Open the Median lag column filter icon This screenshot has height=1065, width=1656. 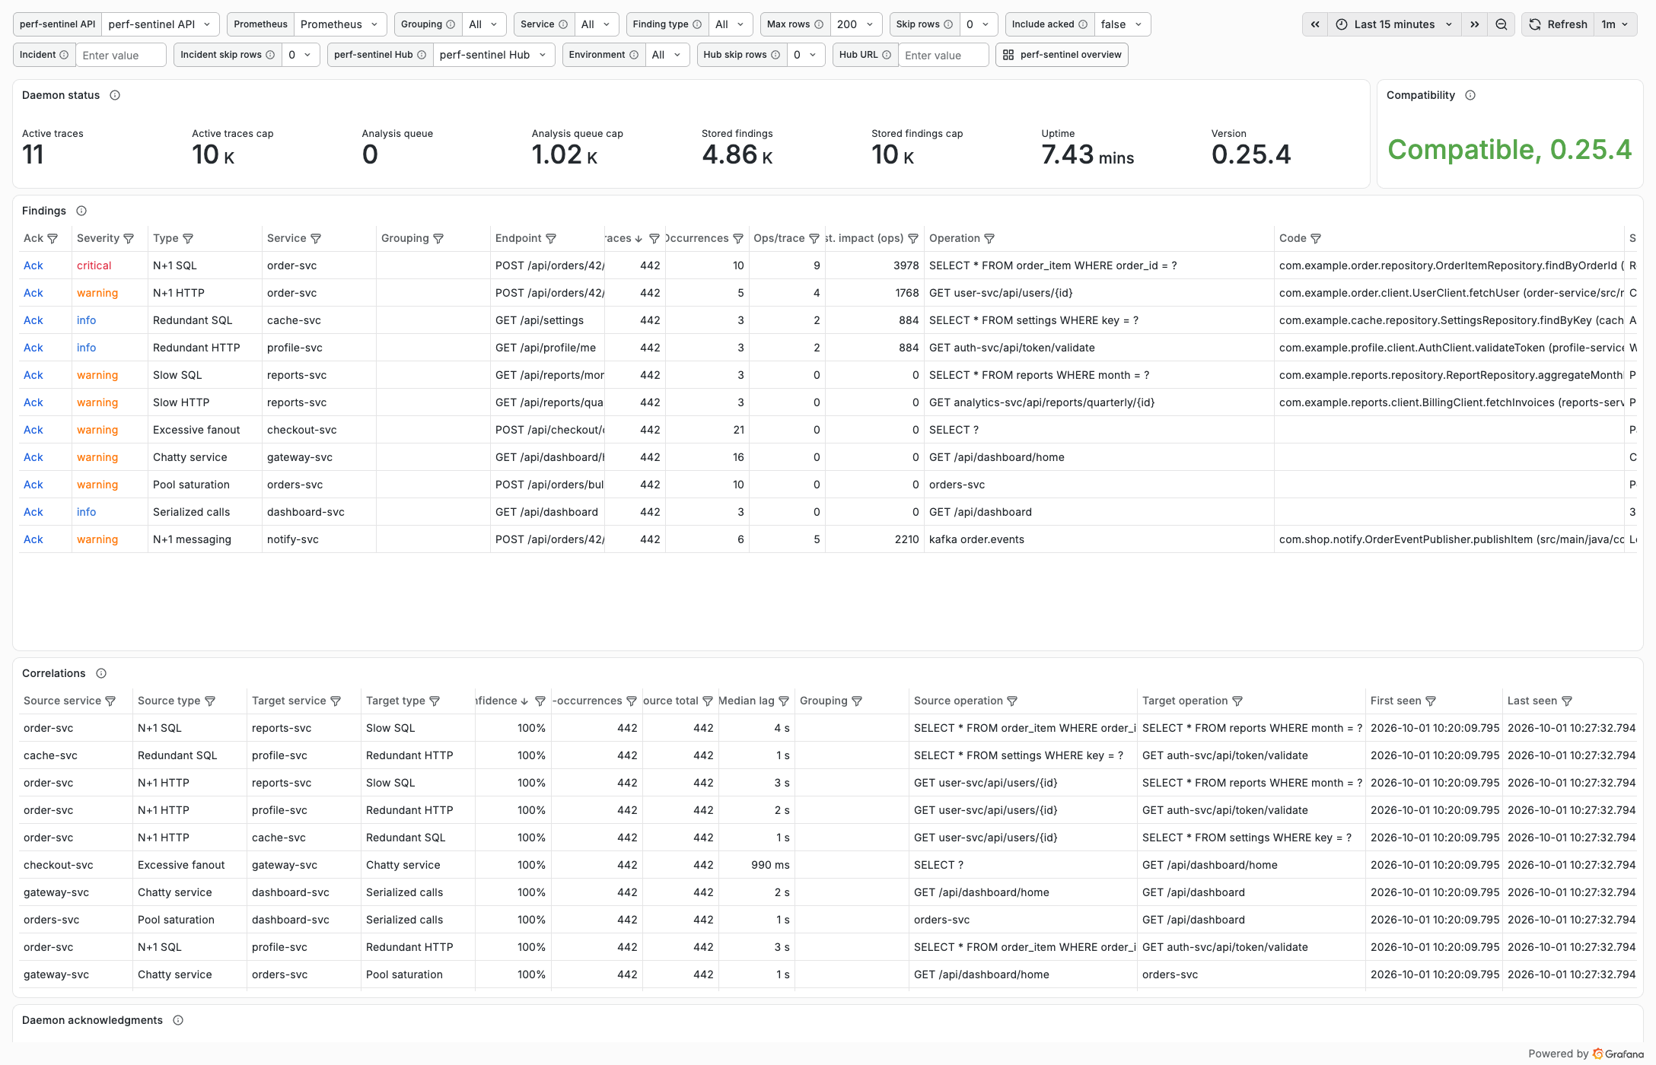(x=784, y=701)
